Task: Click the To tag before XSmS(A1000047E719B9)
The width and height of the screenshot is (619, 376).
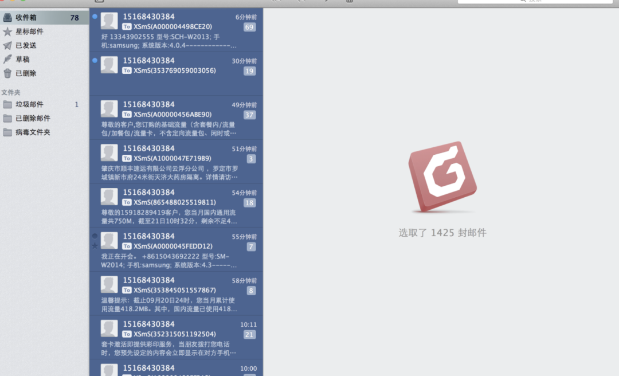Action: pos(127,158)
